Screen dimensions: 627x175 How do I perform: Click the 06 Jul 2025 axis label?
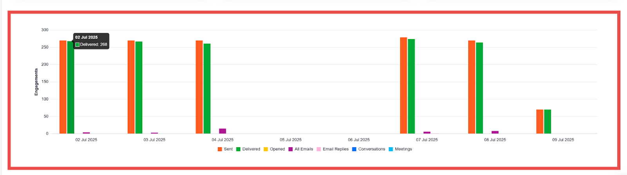click(x=359, y=140)
